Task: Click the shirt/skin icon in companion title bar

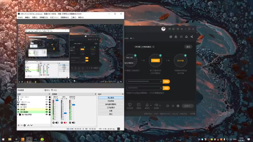Action: 178,29
